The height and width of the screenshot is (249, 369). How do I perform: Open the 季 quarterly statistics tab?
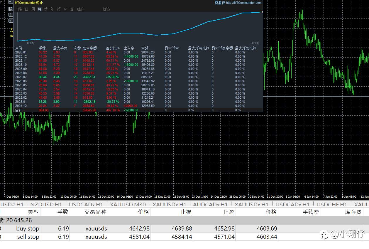coord(46,9)
